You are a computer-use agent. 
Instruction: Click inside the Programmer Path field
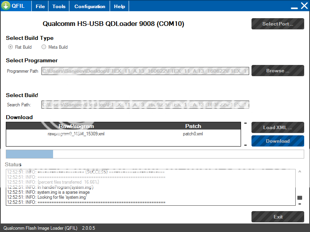point(145,71)
